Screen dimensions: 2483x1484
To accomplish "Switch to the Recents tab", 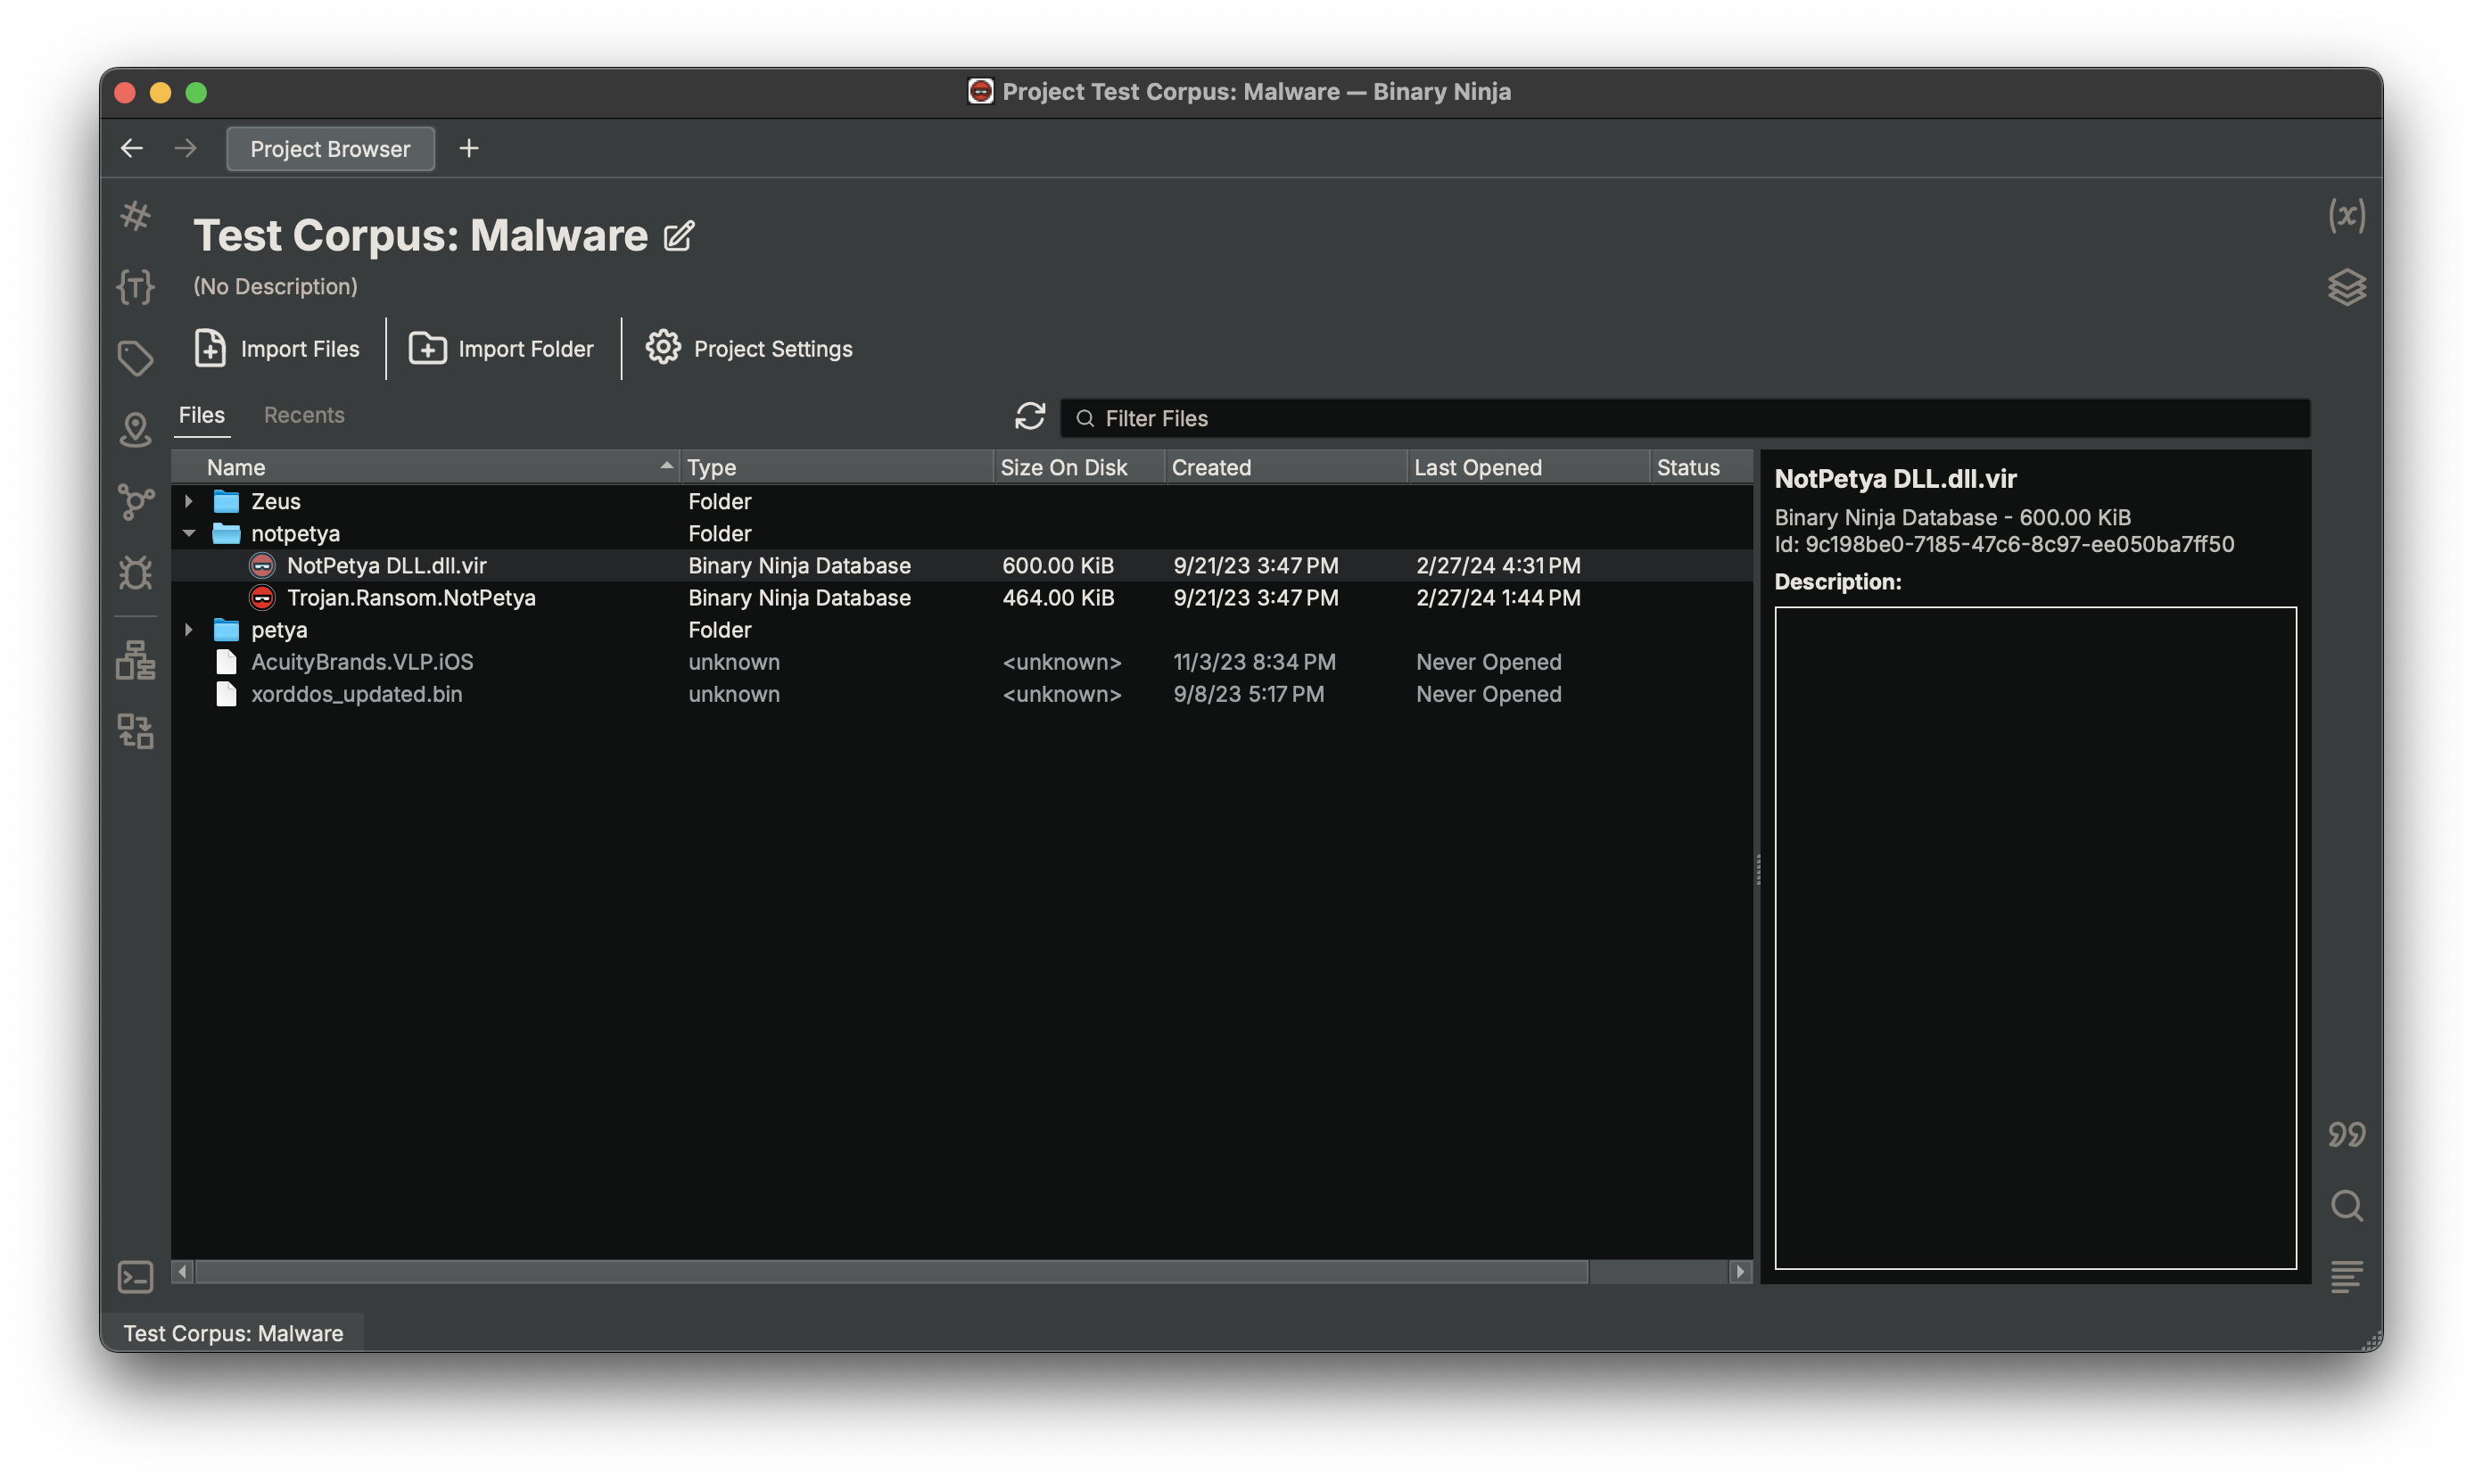I will [304, 415].
